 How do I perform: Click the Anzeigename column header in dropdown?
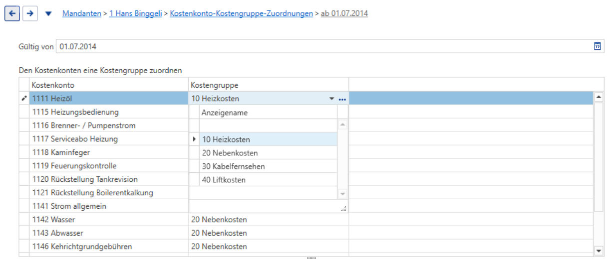268,113
